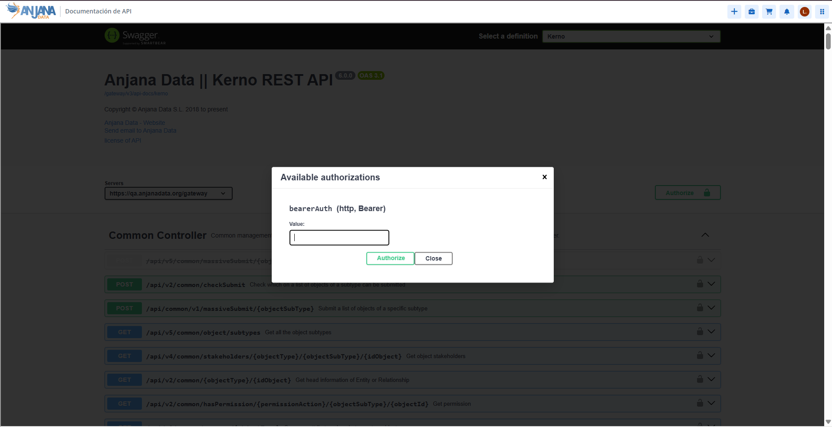
Task: Click the lock icon on the object/subtypes row
Action: click(x=700, y=331)
